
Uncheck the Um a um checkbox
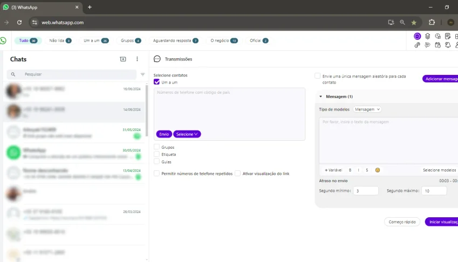(x=157, y=82)
